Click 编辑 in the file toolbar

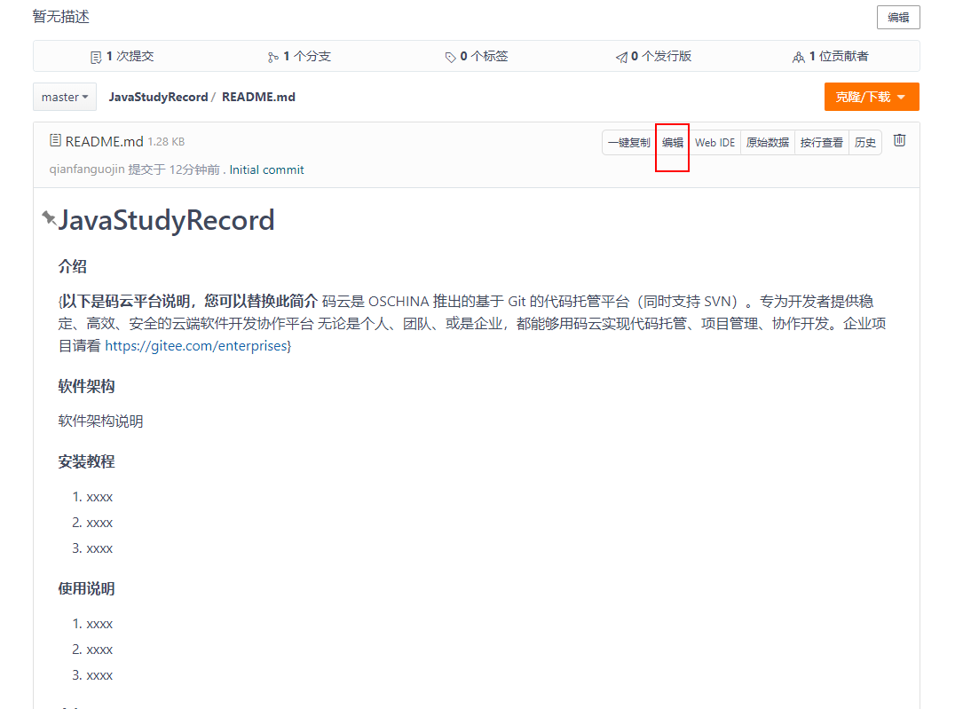(673, 143)
